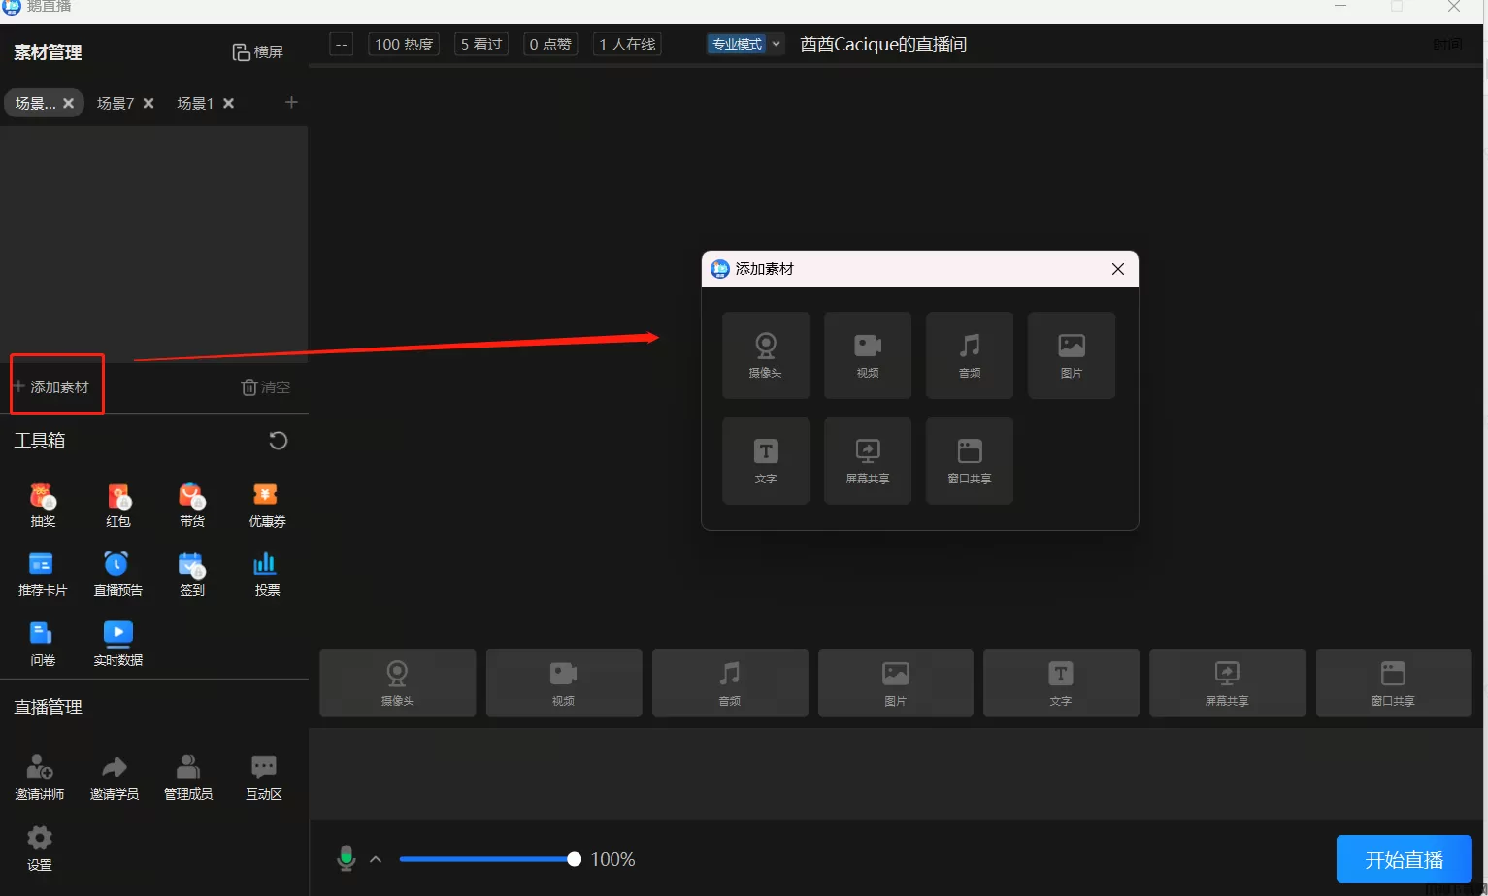Select 屏幕共享 in the 添加素材 dialog
This screenshot has width=1488, height=896.
point(867,461)
